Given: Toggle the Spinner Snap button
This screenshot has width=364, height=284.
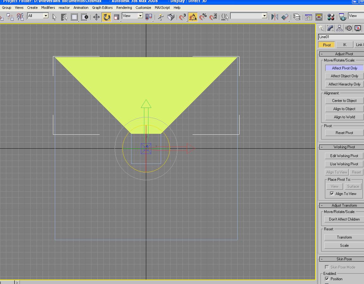Looking at the screenshot, I should pyautogui.click(x=213, y=17).
